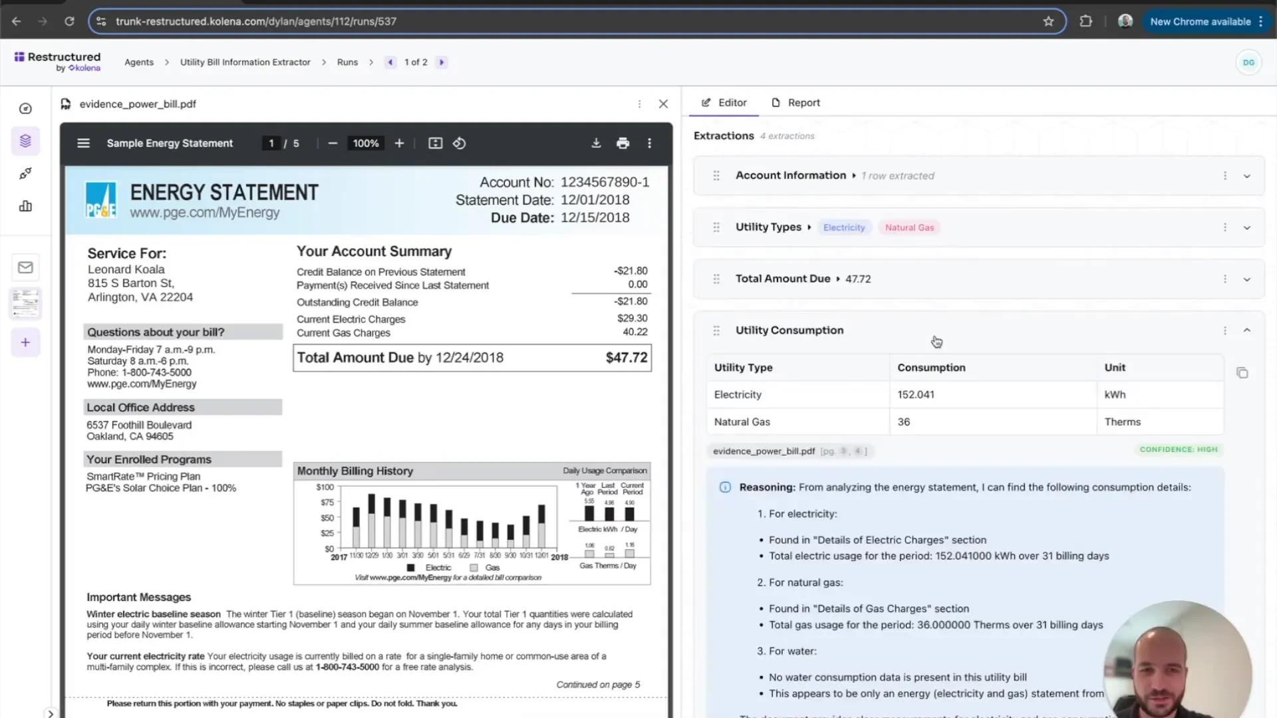Collapse the Utility Consumption section
This screenshot has height=718, width=1277.
(x=1246, y=330)
